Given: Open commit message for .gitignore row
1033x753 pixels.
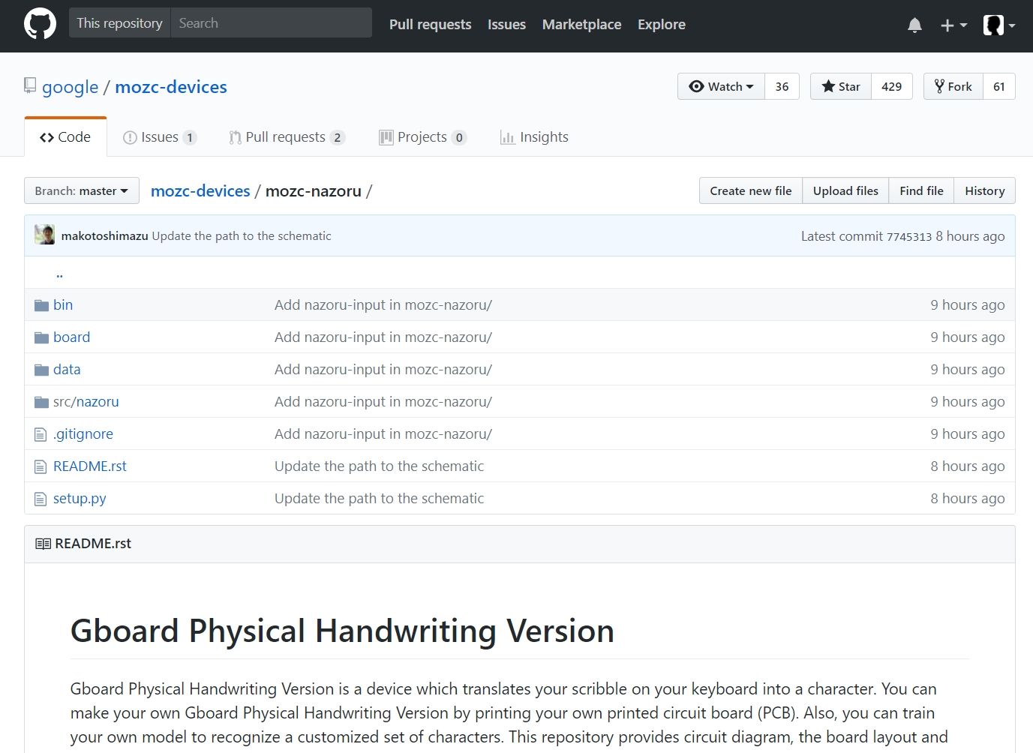Looking at the screenshot, I should pyautogui.click(x=383, y=434).
